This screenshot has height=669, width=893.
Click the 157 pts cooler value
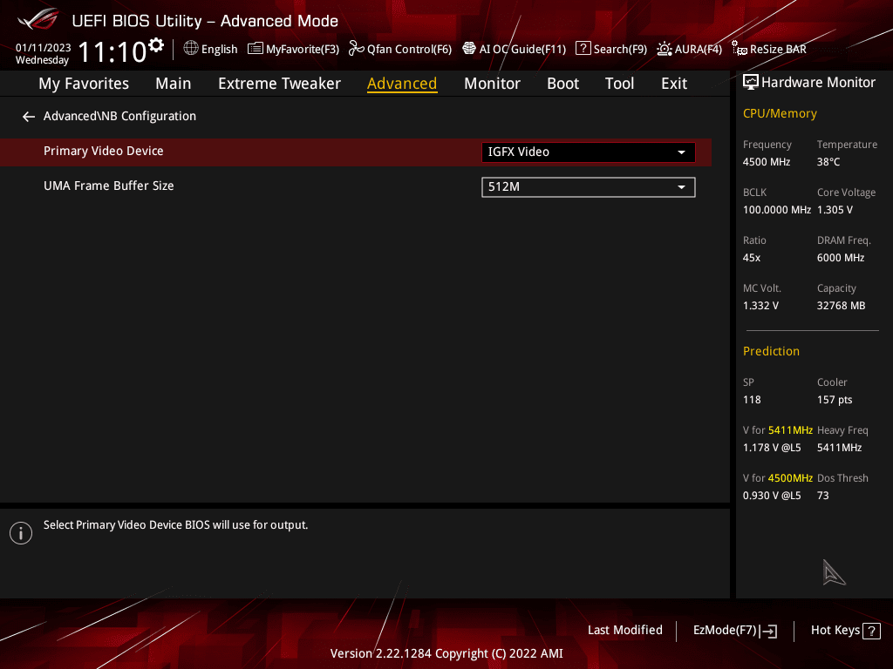click(835, 400)
